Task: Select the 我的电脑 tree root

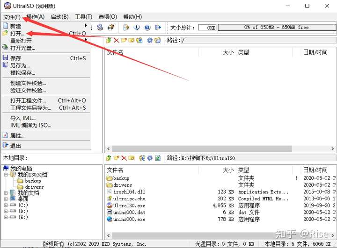Action: [21, 169]
